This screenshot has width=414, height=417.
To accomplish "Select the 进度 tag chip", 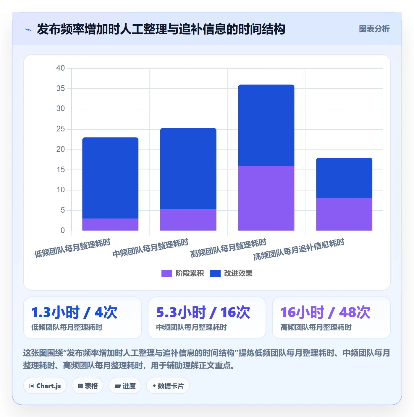I will tap(125, 386).
